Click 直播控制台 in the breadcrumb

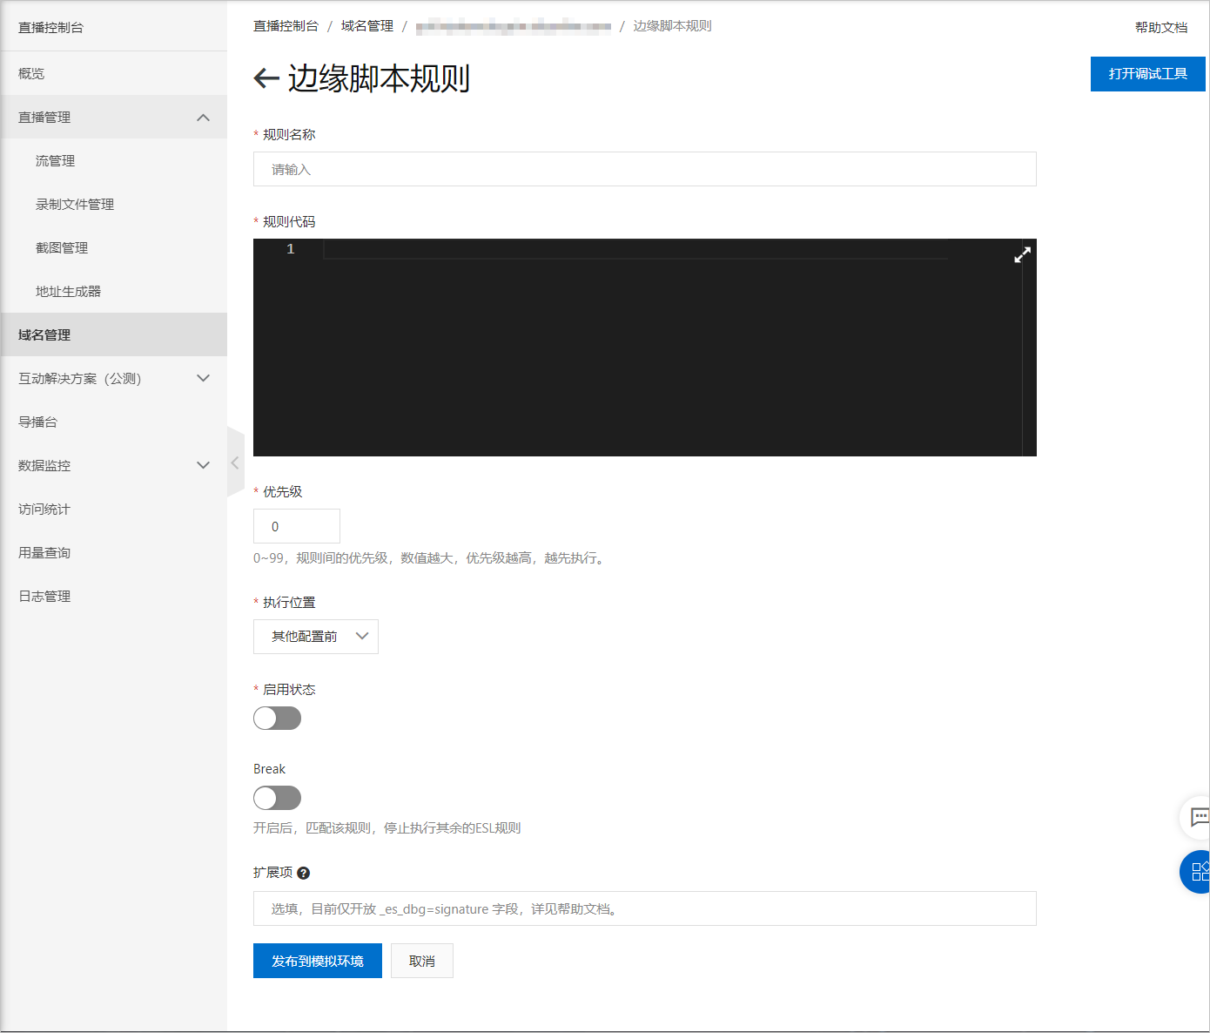[286, 26]
